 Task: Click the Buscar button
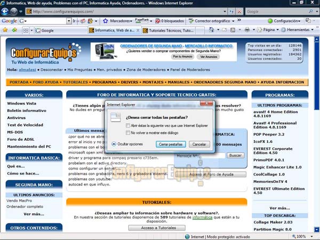[x=235, y=156]
